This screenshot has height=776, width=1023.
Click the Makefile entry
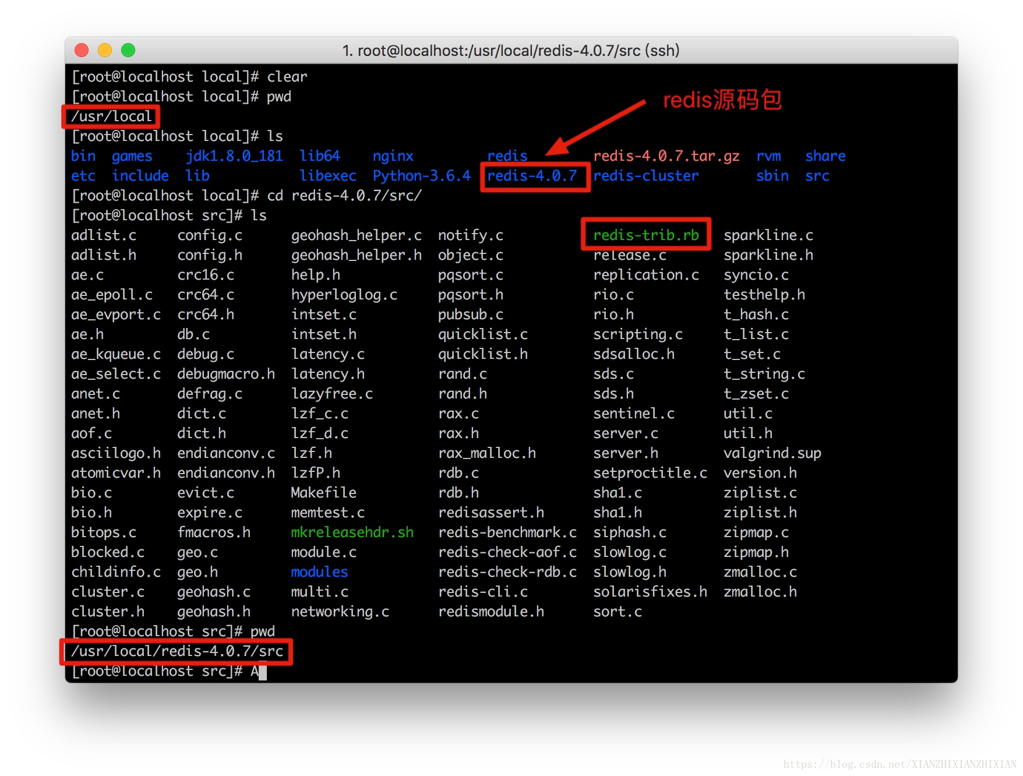click(323, 493)
